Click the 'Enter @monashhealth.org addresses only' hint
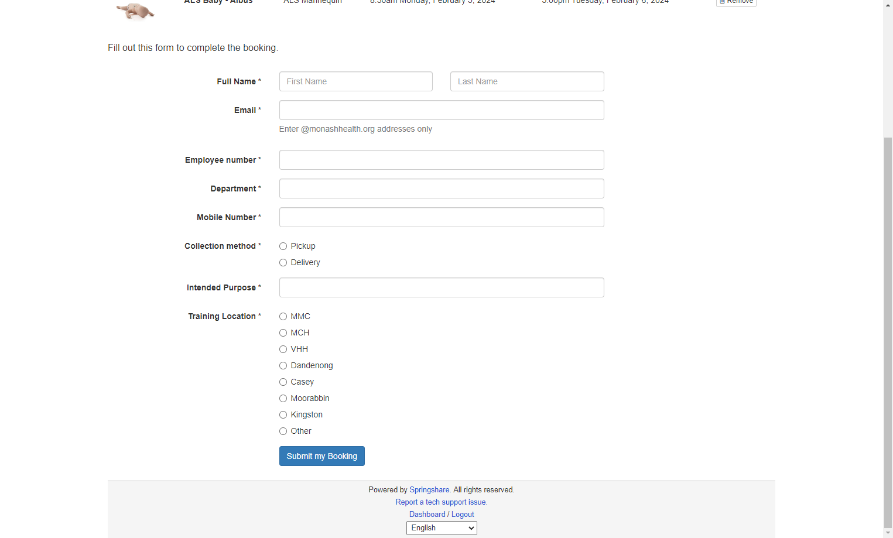Screen dimensions: 893x538 coord(355,129)
